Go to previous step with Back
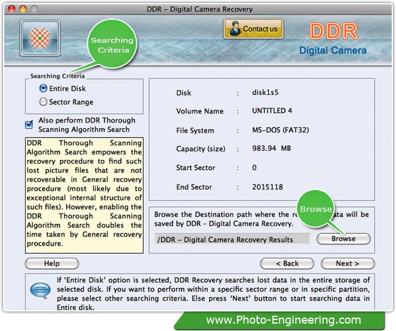The height and width of the screenshot is (331, 396). pos(287,263)
